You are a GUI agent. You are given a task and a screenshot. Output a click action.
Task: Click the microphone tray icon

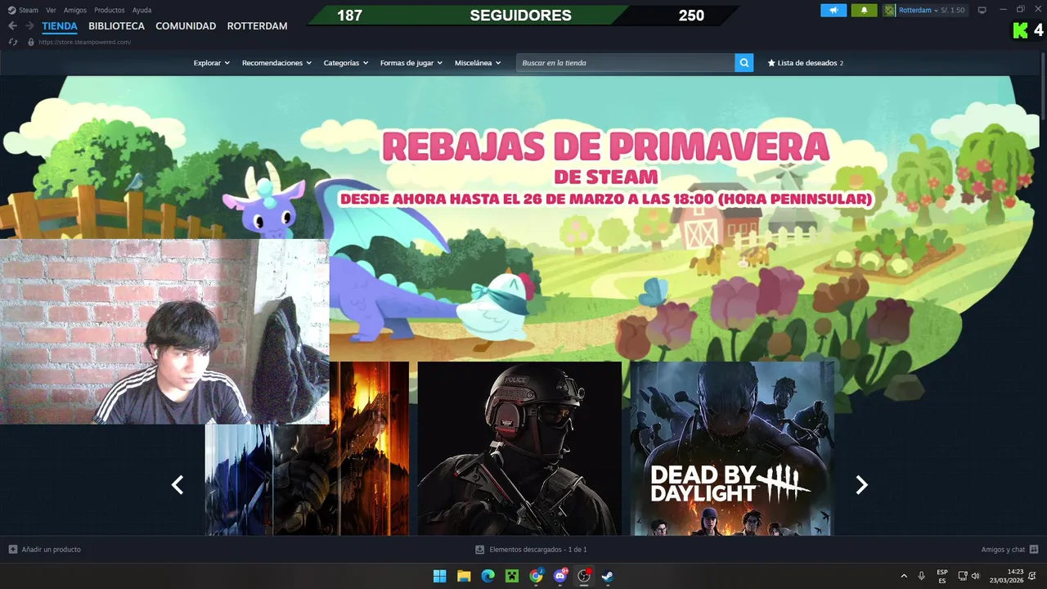coord(922,576)
